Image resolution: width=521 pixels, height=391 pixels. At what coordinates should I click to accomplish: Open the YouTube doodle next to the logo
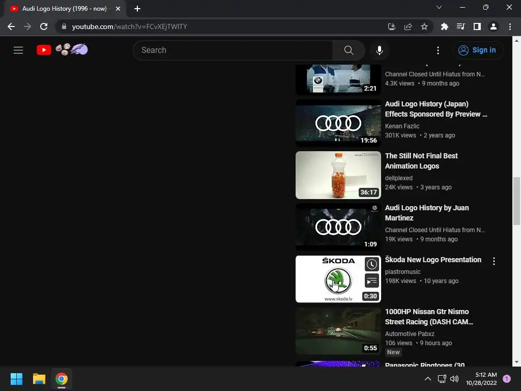pos(72,49)
